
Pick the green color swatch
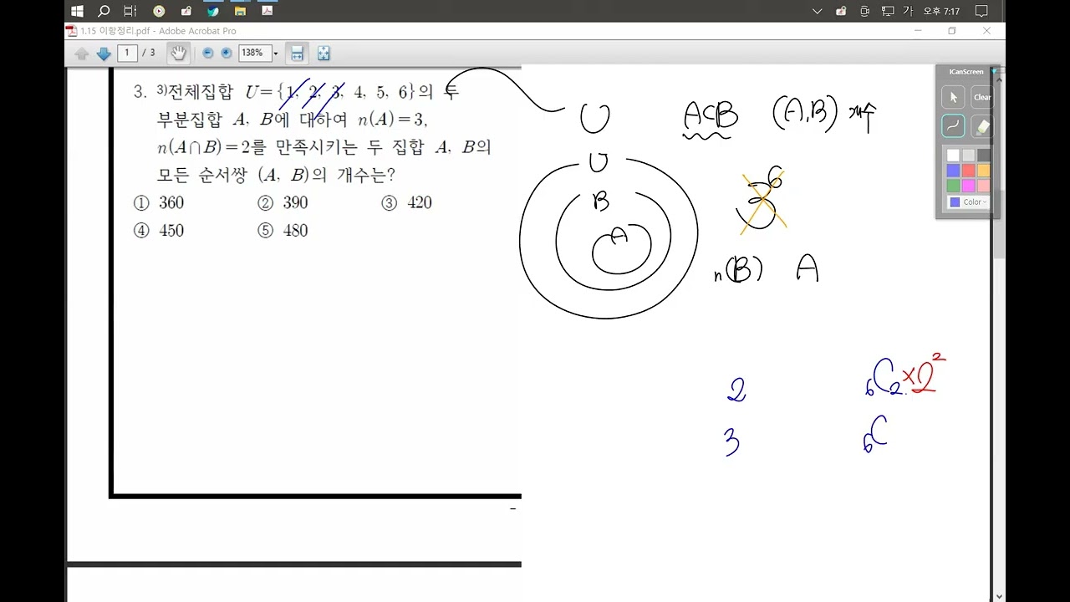pos(953,186)
